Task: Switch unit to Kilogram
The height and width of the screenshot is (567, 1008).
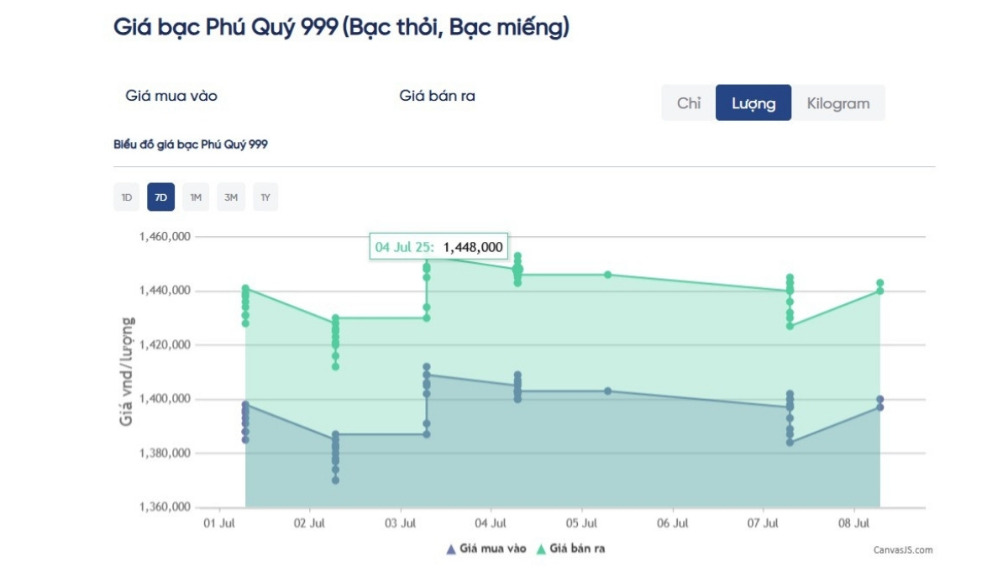Action: tap(837, 103)
